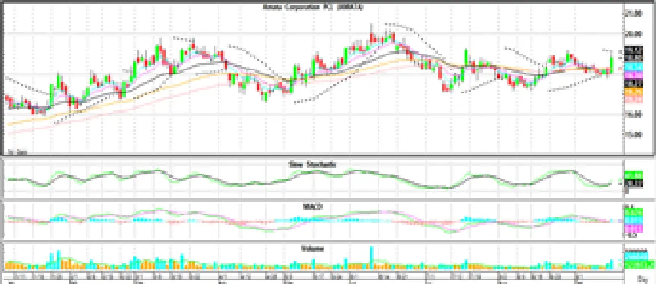656x284 pixels.
Task: Click the 21.00 price axis label
Action: click(634, 13)
